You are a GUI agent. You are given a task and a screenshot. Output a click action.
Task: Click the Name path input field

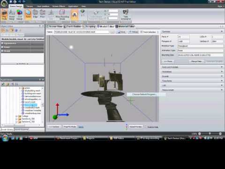pos(82,32)
